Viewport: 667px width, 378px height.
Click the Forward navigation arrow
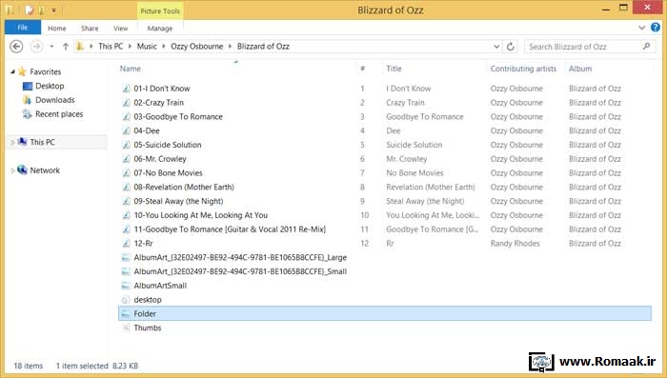(x=36, y=47)
